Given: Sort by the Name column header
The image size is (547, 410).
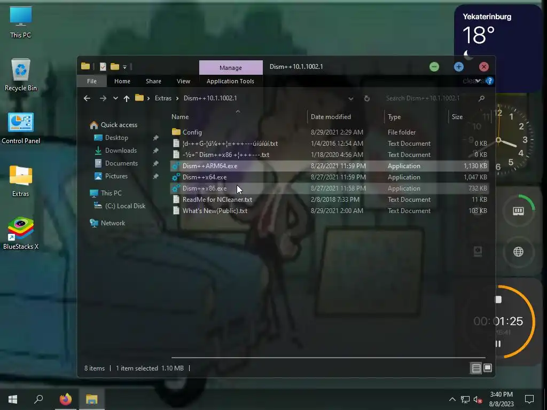Looking at the screenshot, I should (x=180, y=117).
